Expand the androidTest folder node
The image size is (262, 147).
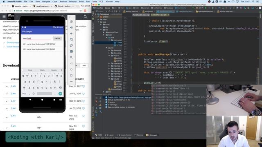[x=104, y=32]
